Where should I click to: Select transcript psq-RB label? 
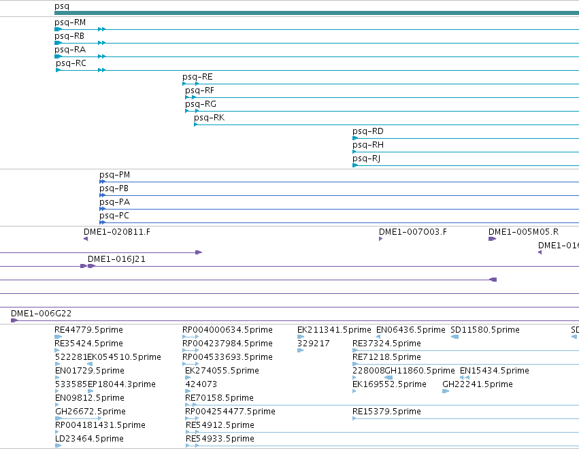[69, 36]
